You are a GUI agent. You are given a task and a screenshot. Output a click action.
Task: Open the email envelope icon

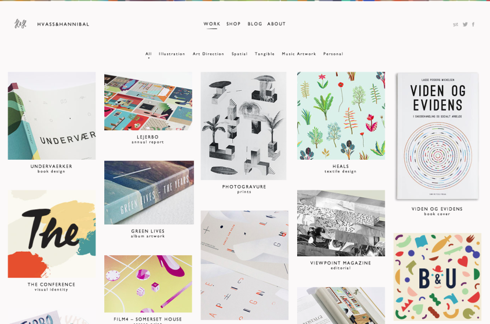[456, 25]
